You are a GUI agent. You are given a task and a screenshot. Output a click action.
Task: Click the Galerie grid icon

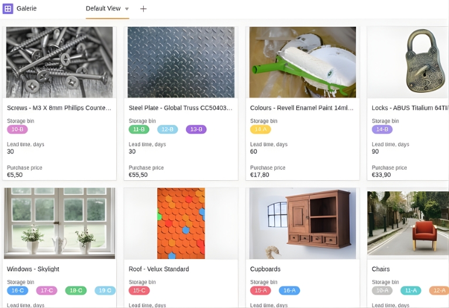click(8, 9)
